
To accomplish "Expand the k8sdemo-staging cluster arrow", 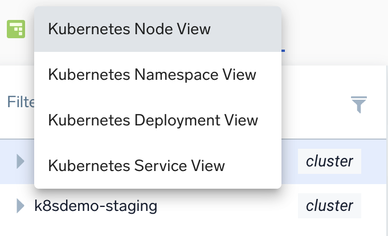I will point(21,206).
